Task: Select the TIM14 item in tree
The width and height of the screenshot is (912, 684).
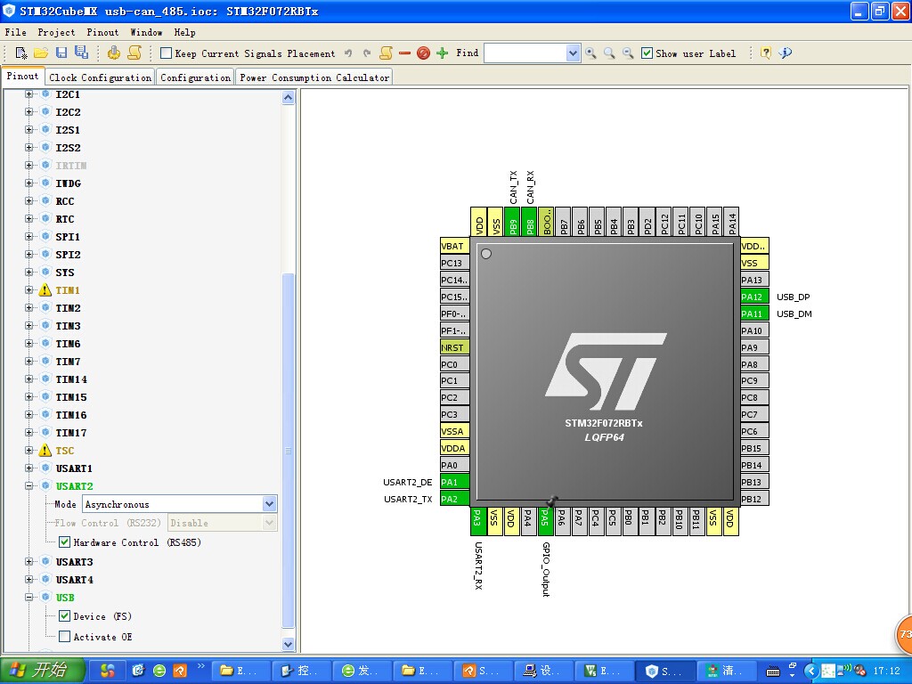Action: 71,379
